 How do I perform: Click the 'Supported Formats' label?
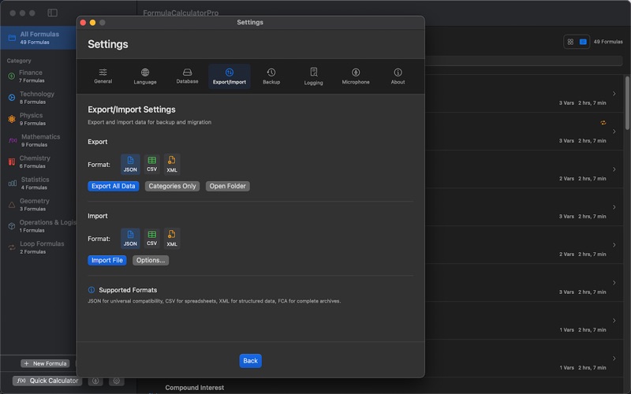tap(128, 290)
